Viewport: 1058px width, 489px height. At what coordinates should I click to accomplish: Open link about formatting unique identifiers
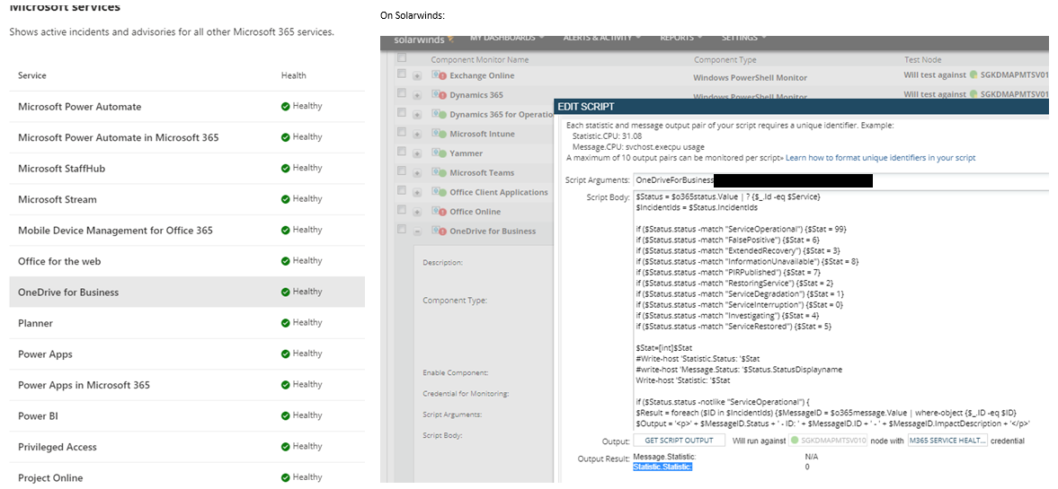(x=881, y=158)
